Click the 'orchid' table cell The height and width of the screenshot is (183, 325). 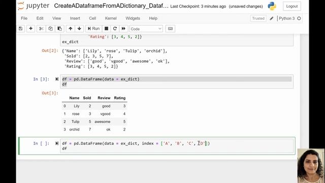74,130
